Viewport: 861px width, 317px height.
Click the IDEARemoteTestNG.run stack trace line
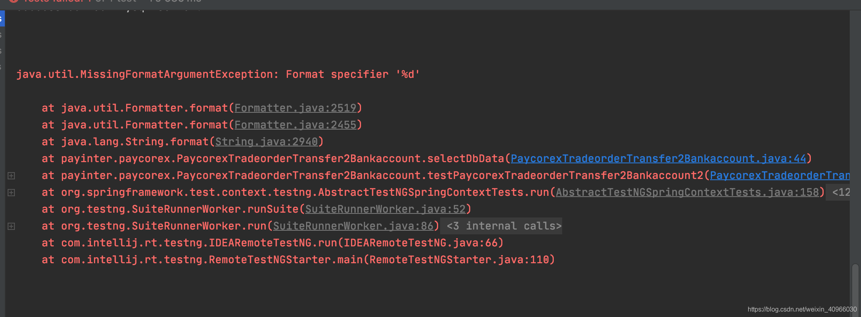pos(273,243)
